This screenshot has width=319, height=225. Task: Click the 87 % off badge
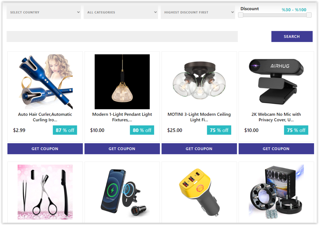point(65,130)
